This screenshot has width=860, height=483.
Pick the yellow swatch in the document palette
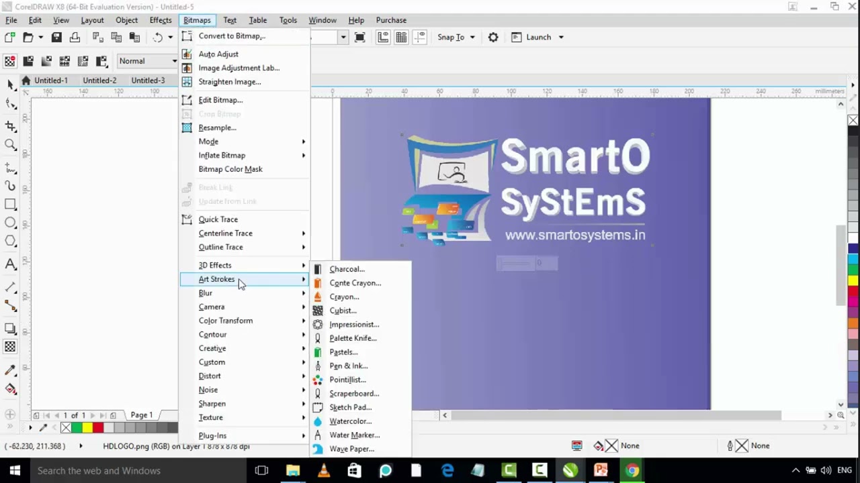pyautogui.click(x=87, y=427)
